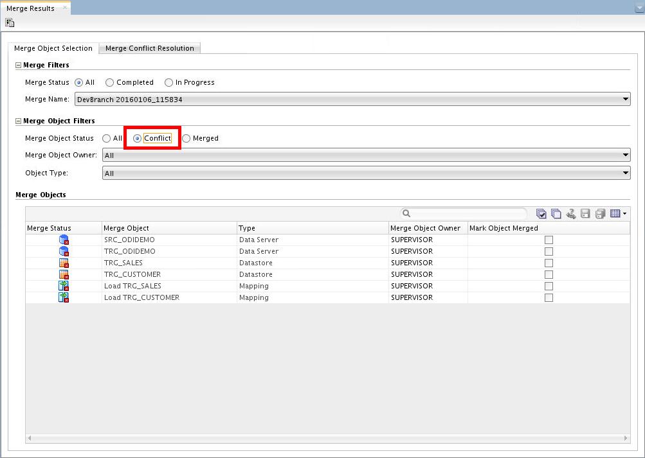
Task: Select the Load TRG_CUSTOMER row name
Action: click(x=142, y=297)
